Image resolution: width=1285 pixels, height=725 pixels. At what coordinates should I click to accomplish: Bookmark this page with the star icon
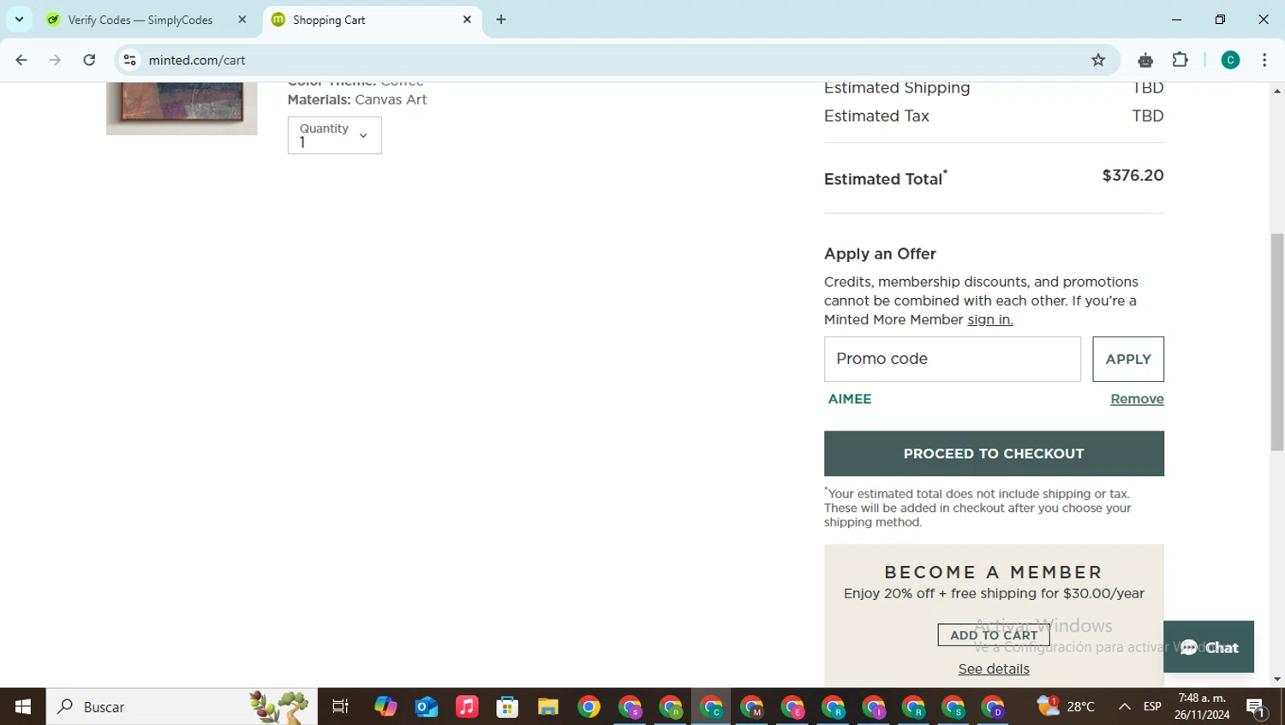click(x=1098, y=60)
